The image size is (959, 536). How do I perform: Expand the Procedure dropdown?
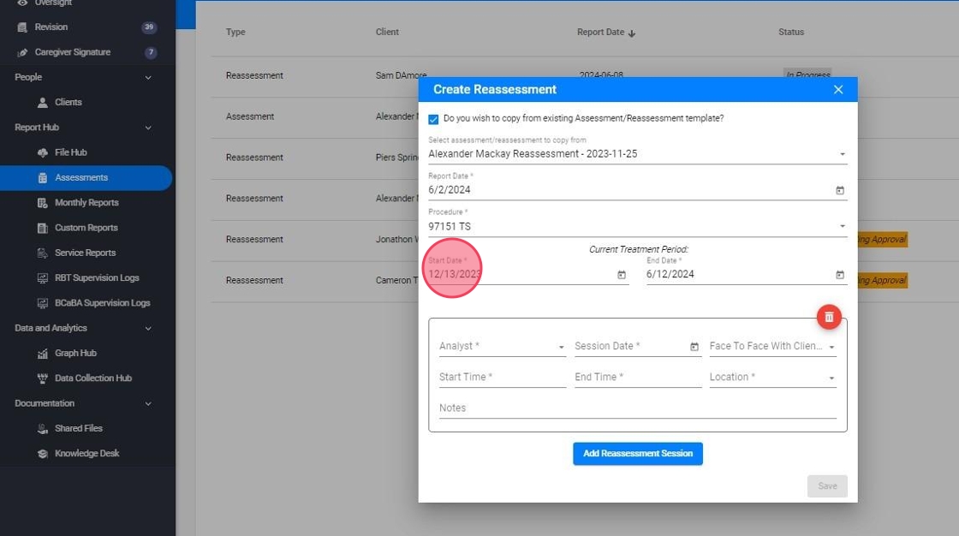click(x=843, y=227)
